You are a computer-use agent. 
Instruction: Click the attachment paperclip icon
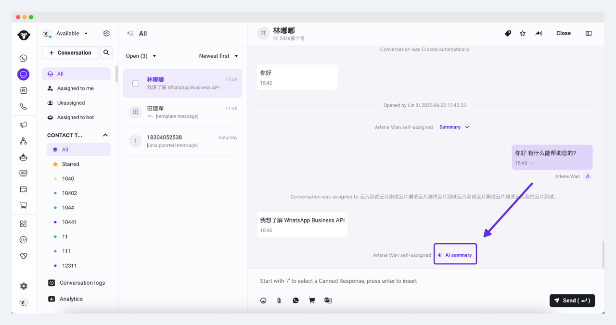[x=279, y=300]
